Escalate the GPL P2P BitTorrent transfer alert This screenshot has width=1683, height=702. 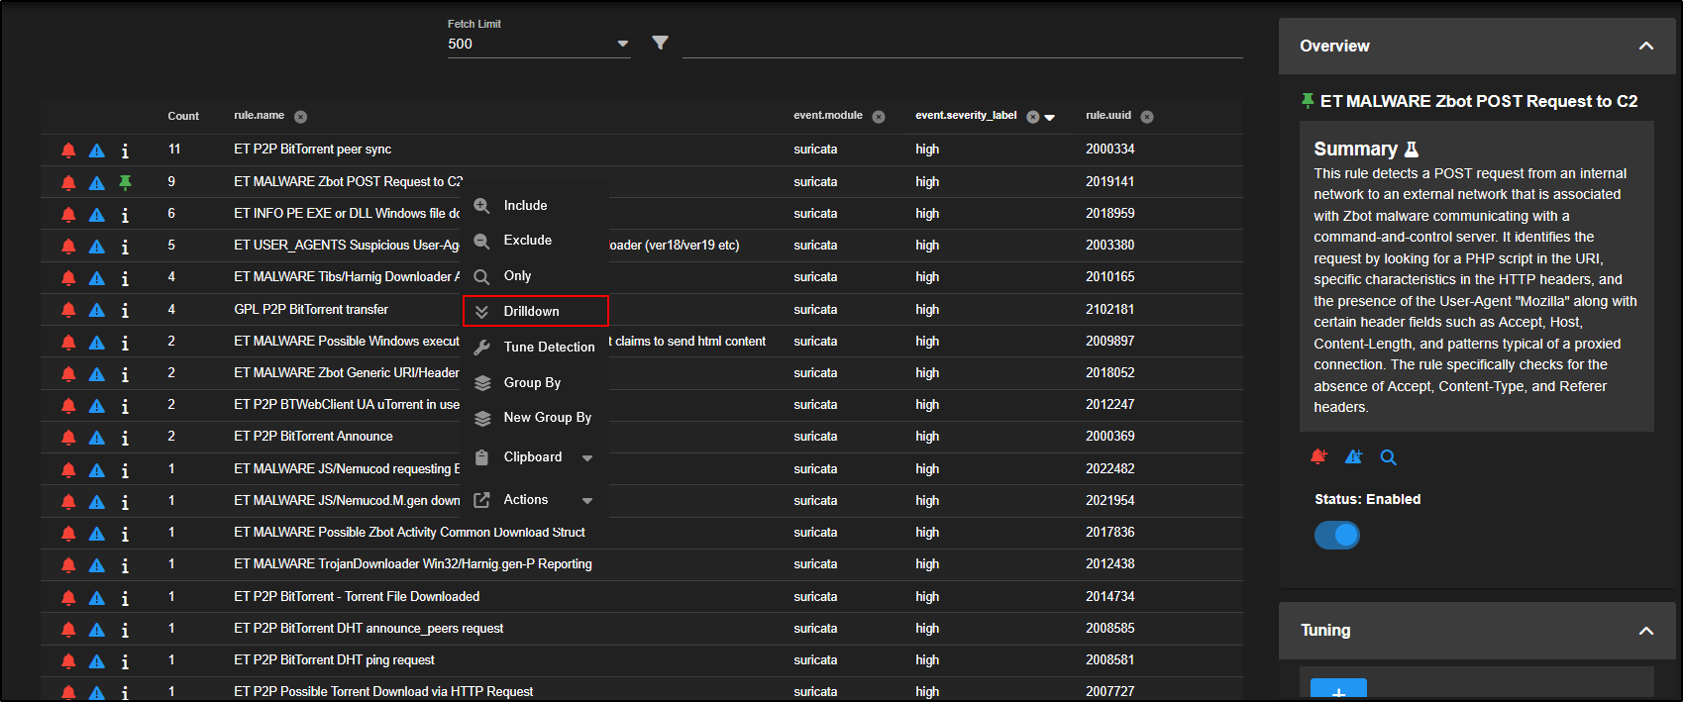pos(97,310)
